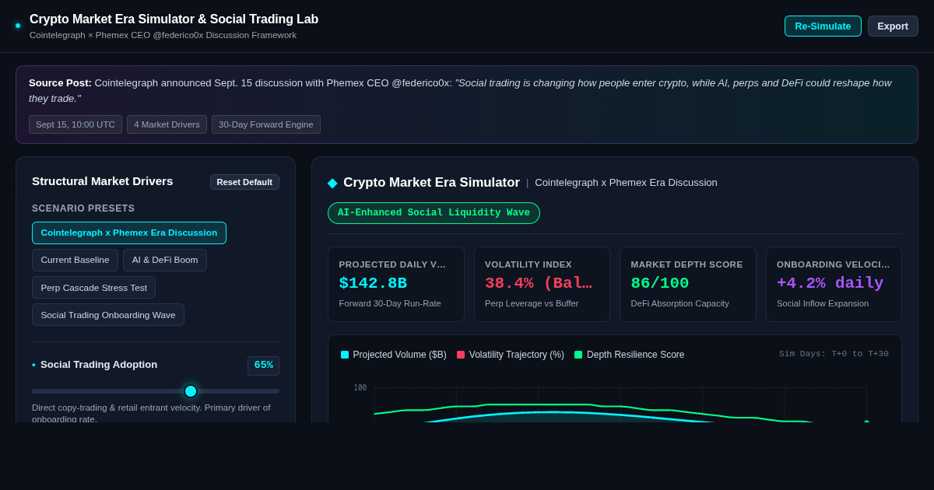934x490 pixels.
Task: Open the Projected Daily Volume card
Action: (395, 284)
